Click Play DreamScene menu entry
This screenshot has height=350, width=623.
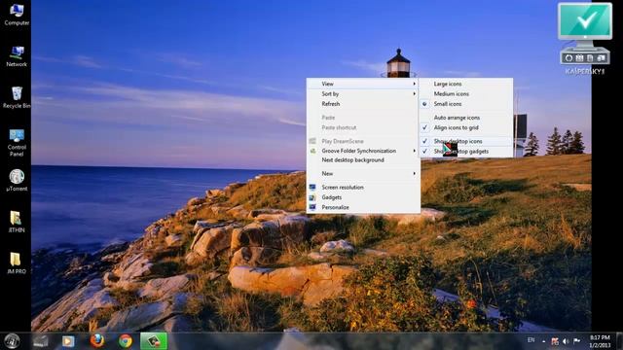tap(363, 141)
